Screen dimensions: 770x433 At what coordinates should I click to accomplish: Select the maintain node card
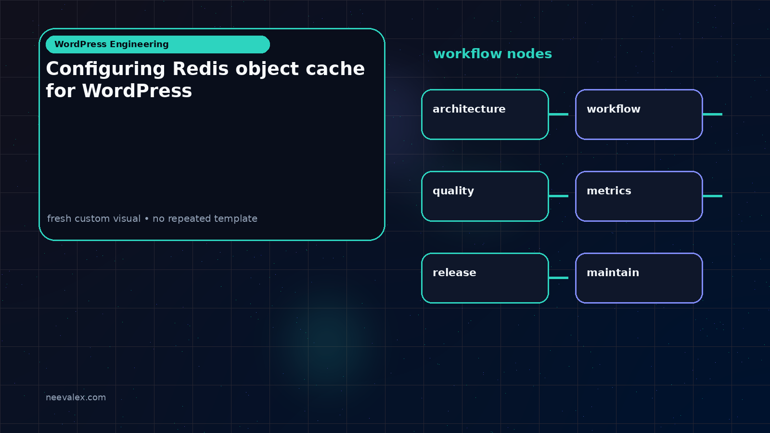[639, 278]
